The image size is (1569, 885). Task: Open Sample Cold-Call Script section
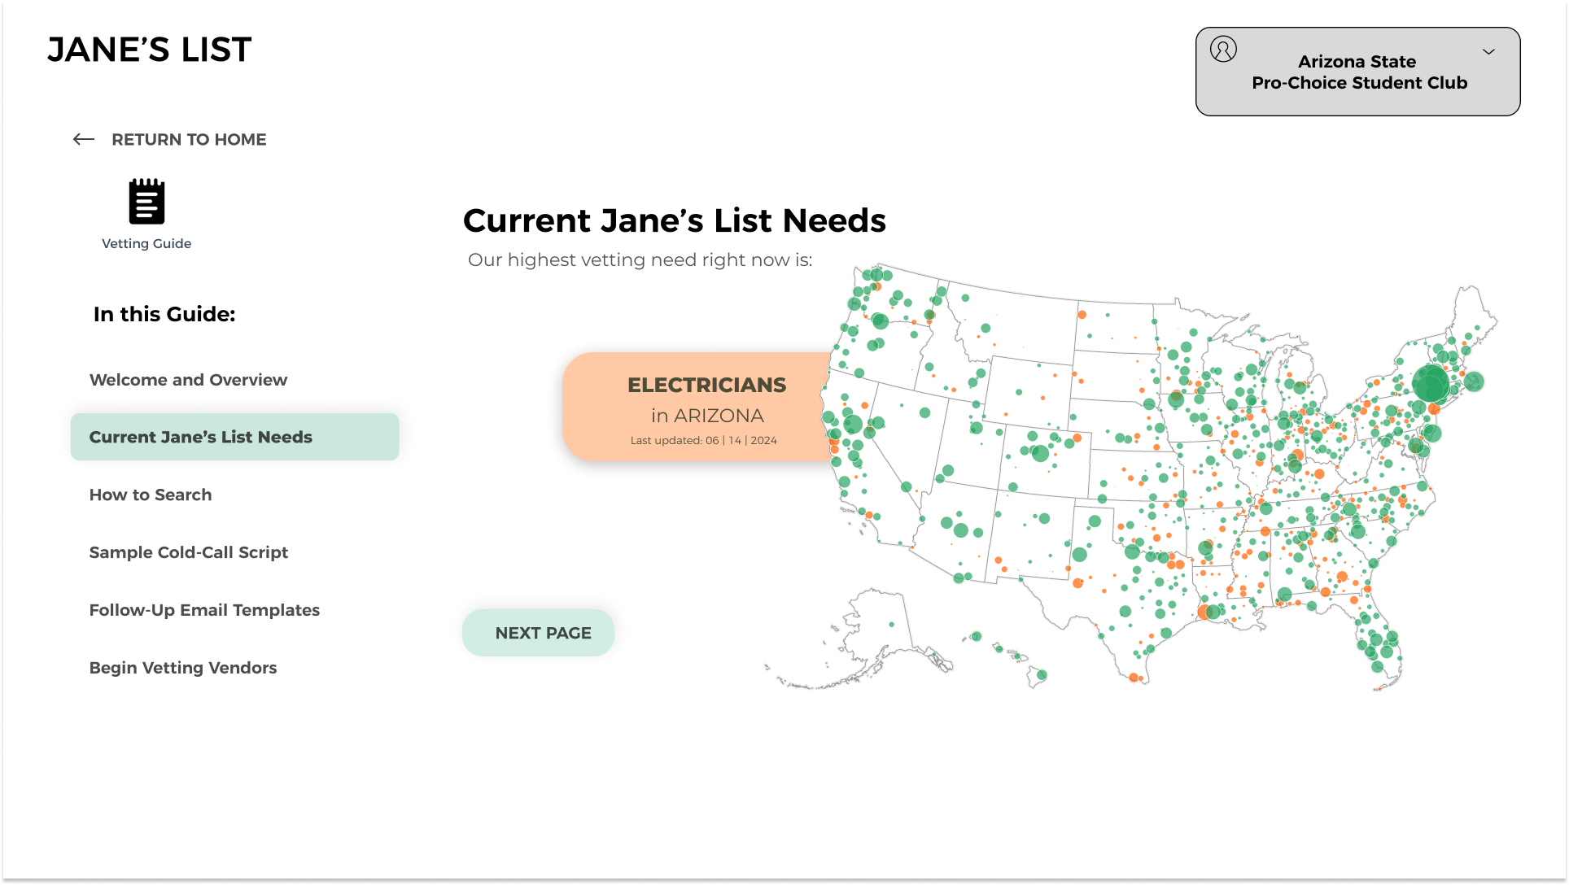188,552
